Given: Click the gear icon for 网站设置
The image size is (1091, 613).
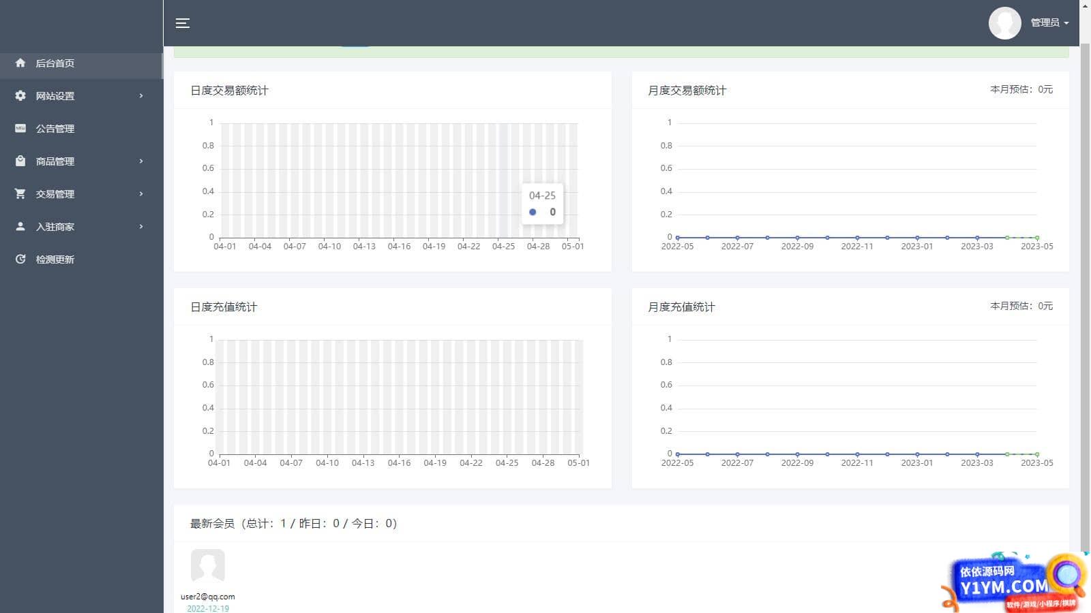Looking at the screenshot, I should pos(20,95).
